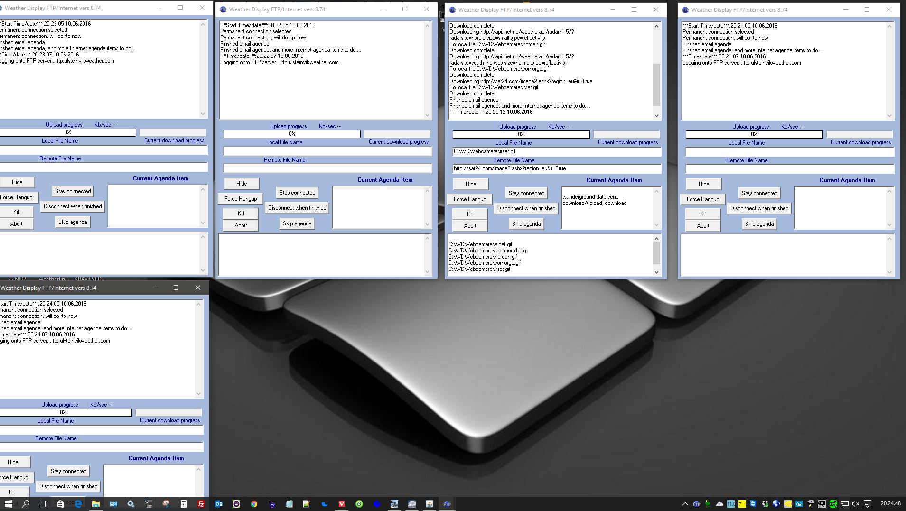The width and height of the screenshot is (906, 511).
Task: Click the thunderstorm cloud tray icon
Action: tap(811, 504)
